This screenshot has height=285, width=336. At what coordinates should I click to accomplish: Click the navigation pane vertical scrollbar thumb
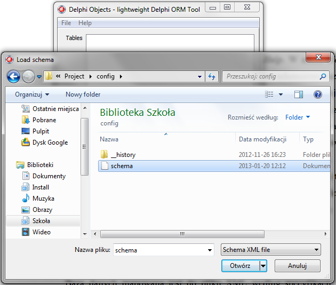click(x=85, y=147)
